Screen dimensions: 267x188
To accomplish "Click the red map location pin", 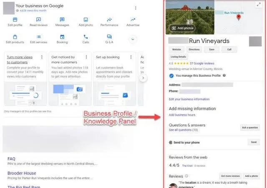I will (239, 18).
